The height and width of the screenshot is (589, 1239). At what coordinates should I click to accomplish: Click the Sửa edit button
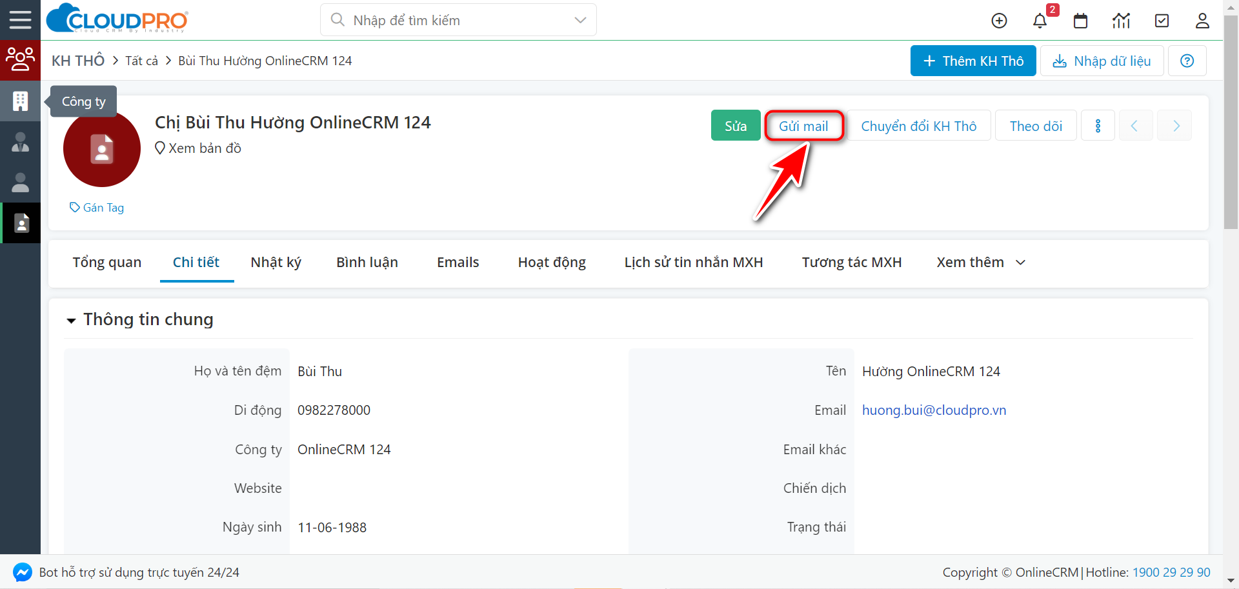[x=736, y=126]
